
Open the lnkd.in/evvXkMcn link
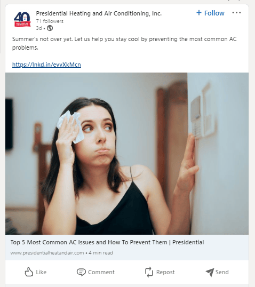tap(46, 65)
